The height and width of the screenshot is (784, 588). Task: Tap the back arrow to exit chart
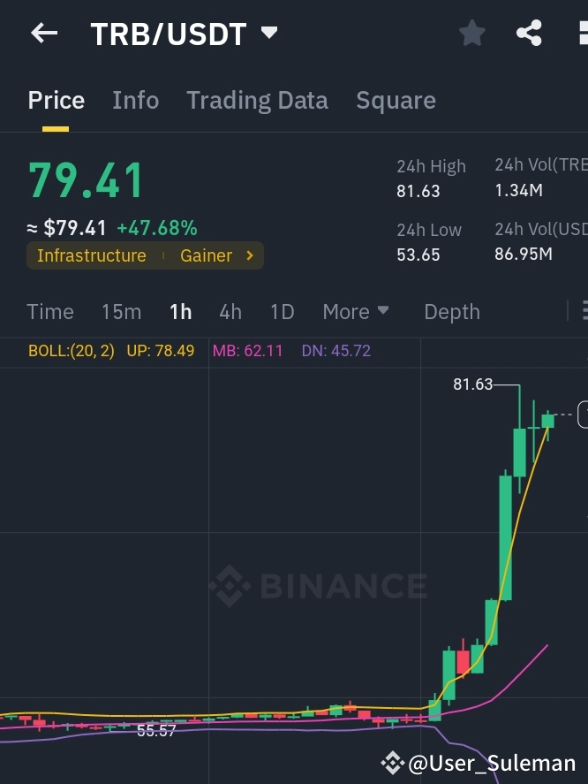click(x=43, y=33)
